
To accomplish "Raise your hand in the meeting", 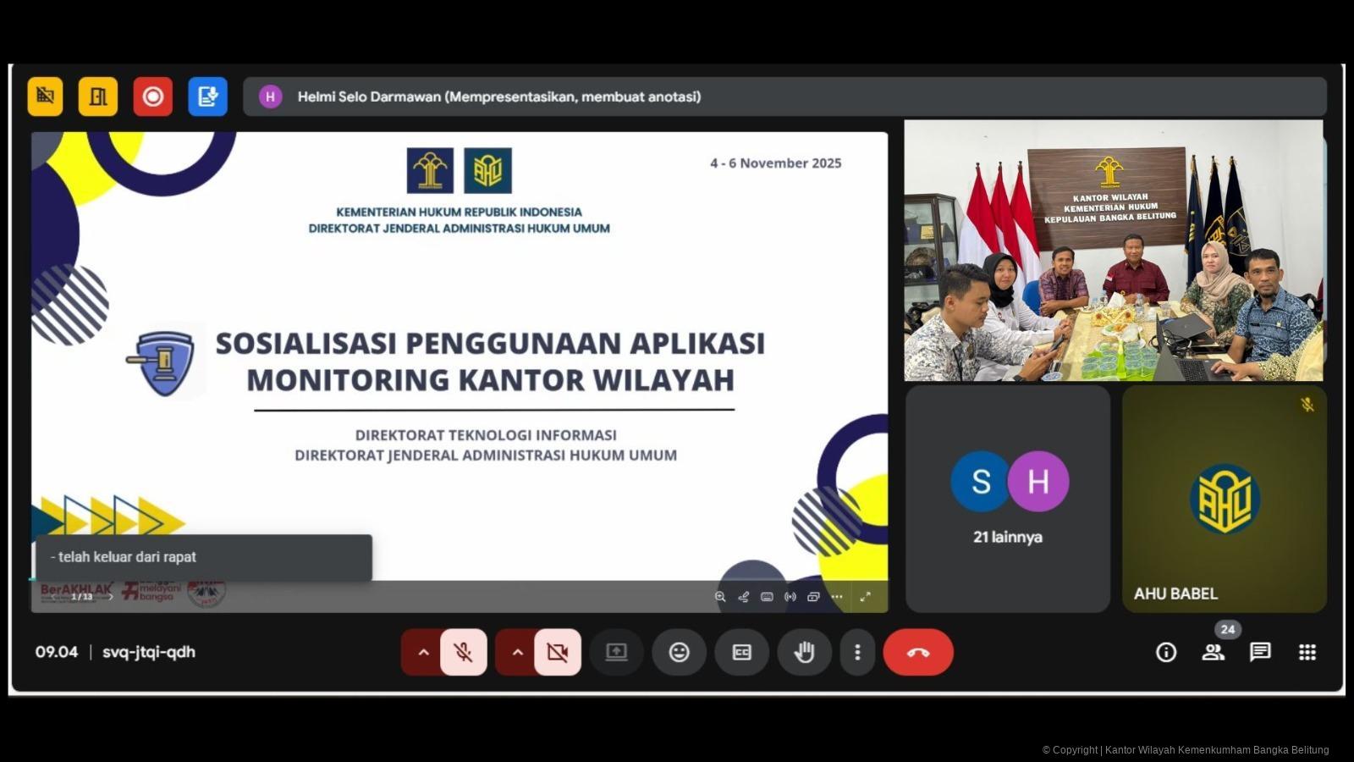I will tap(804, 652).
